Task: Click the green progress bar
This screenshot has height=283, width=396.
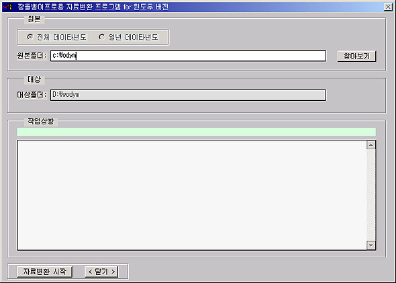Action: [196, 132]
